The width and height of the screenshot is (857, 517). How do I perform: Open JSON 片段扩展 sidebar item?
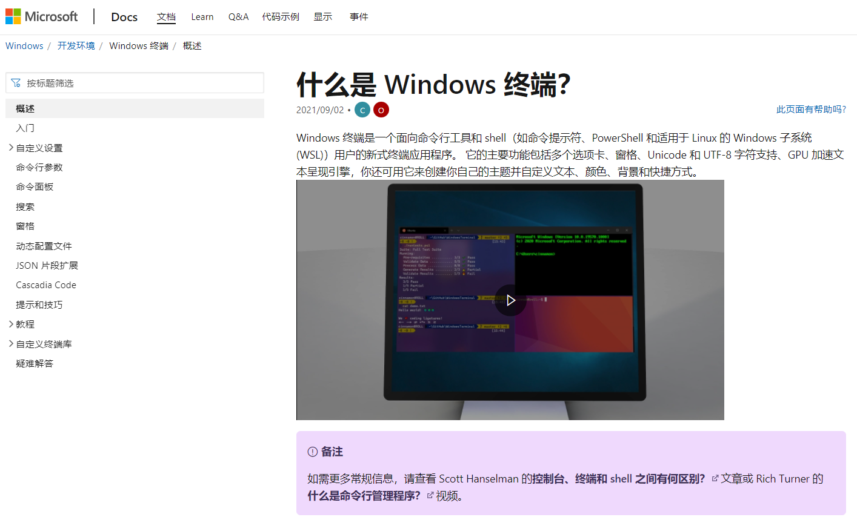point(47,266)
